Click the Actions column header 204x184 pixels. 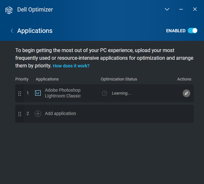[x=184, y=79]
